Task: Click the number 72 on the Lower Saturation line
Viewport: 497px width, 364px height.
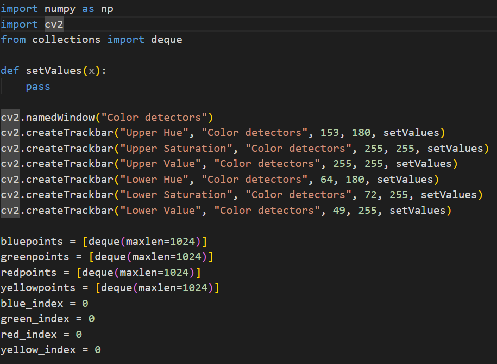Action: [370, 195]
